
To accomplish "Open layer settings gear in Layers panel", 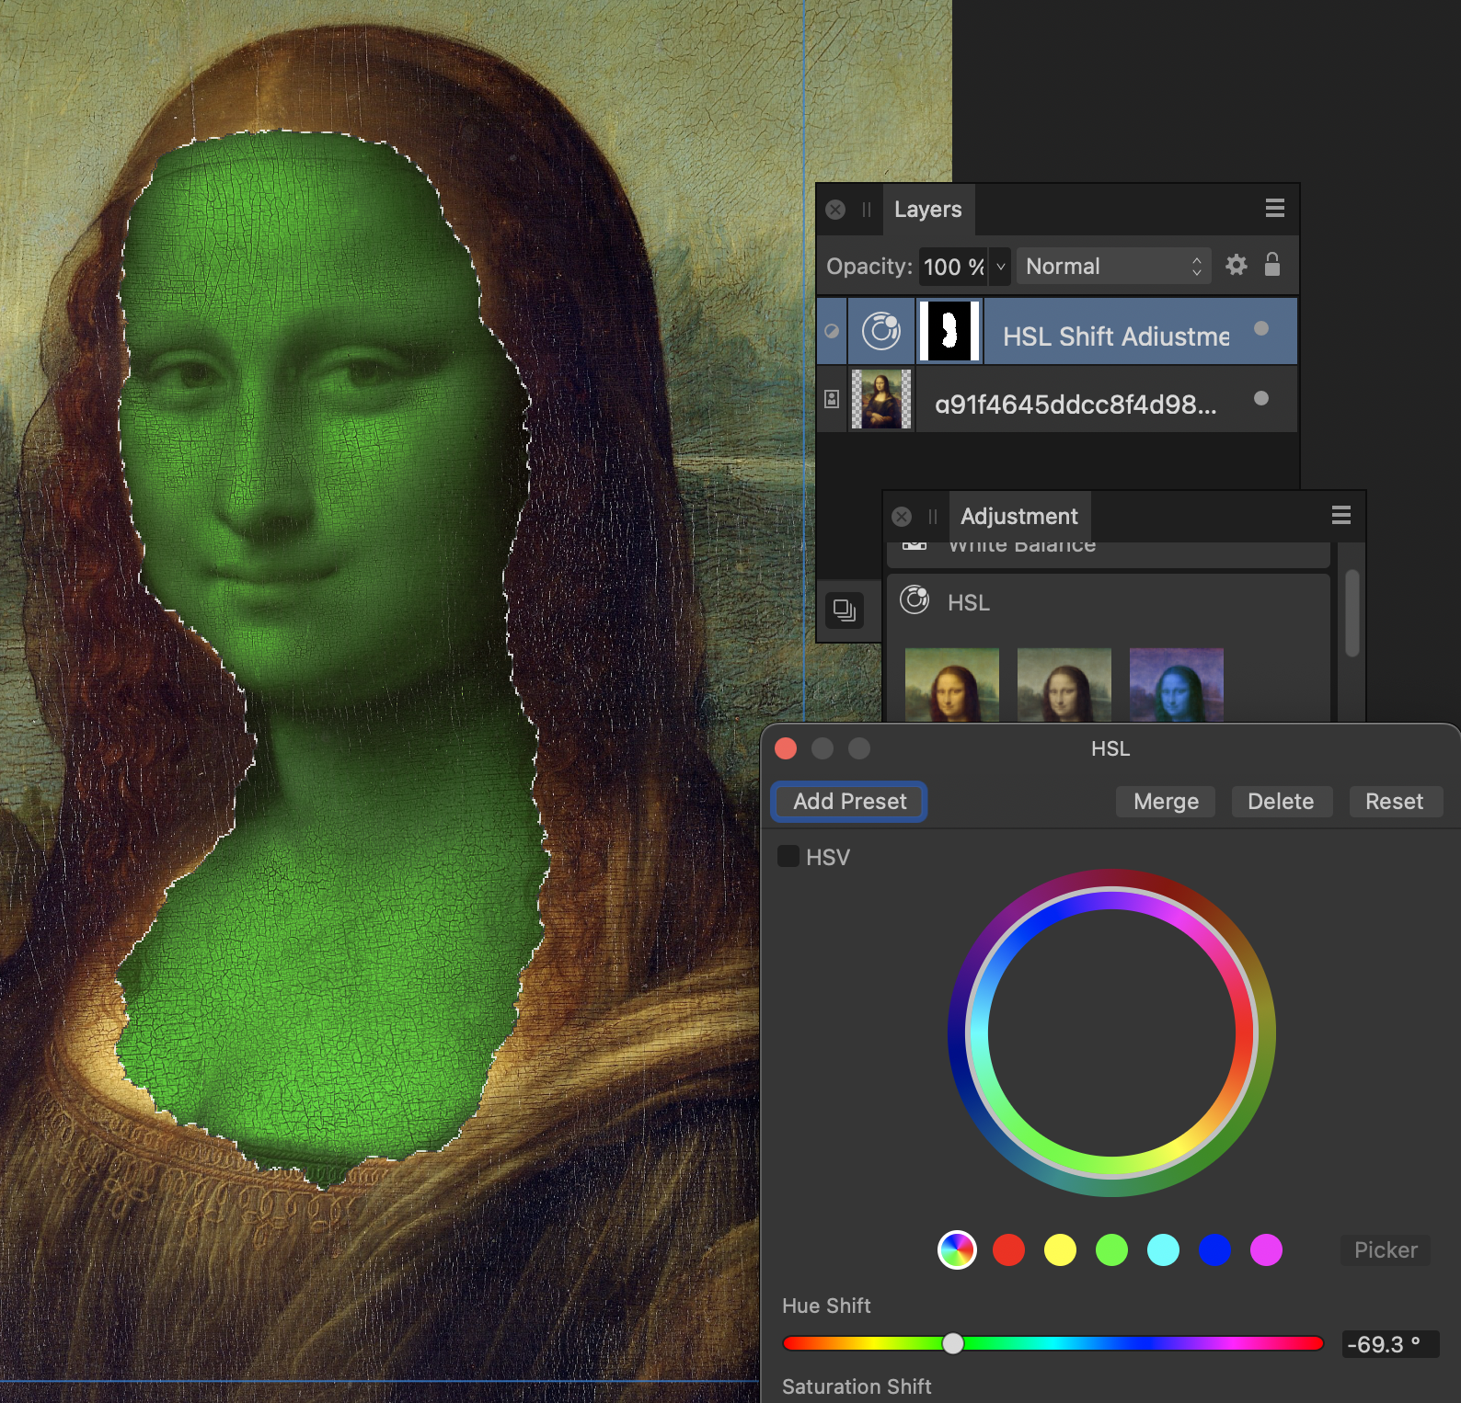I will pos(1237,266).
